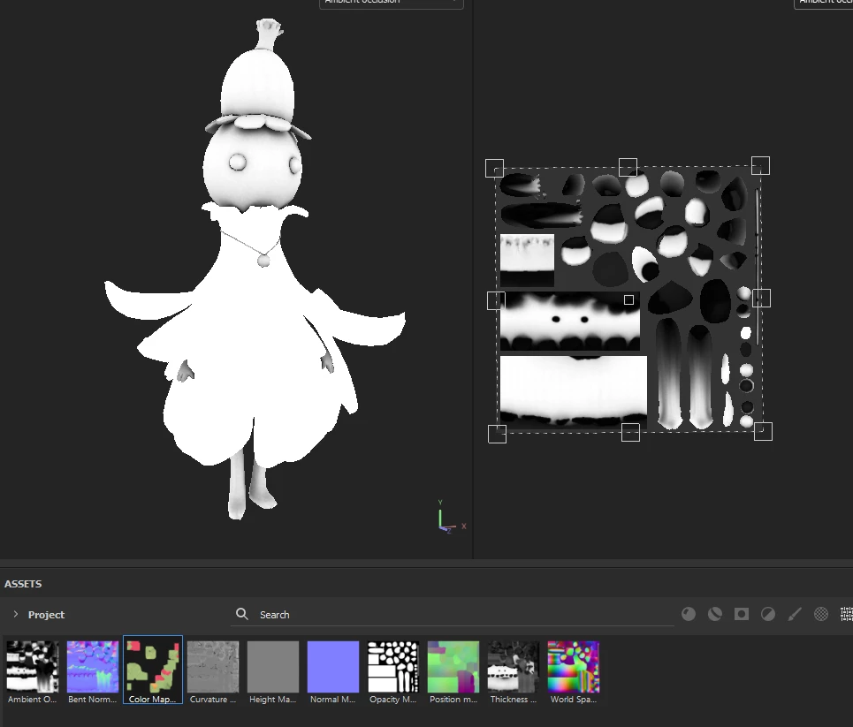The image size is (853, 727).
Task: Grab the bottom-left UV transform handle
Action: pos(498,434)
